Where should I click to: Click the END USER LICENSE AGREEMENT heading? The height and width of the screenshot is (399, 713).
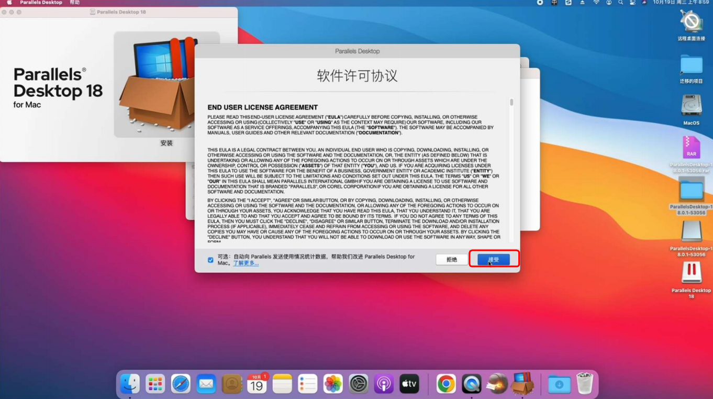point(262,107)
